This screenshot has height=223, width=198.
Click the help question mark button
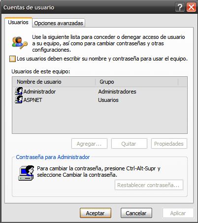tap(180, 7)
